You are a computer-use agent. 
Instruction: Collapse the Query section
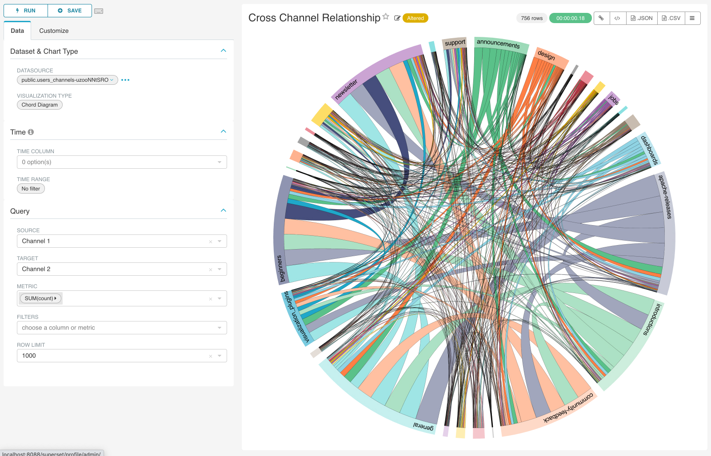224,210
